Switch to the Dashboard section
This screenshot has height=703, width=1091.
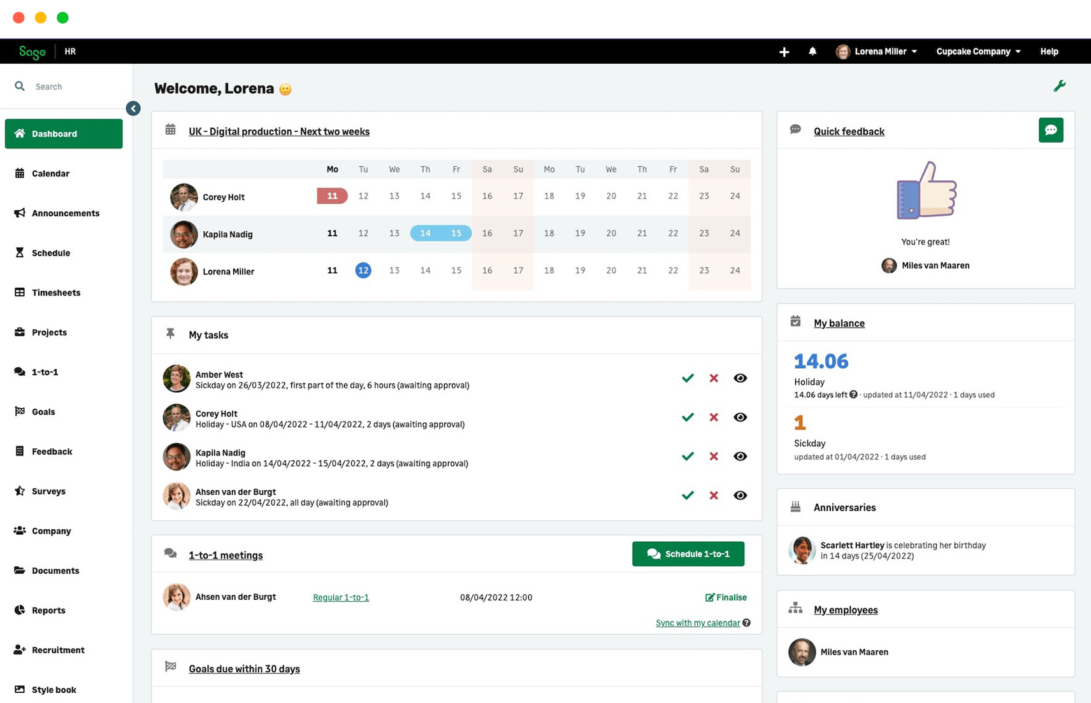click(x=54, y=134)
